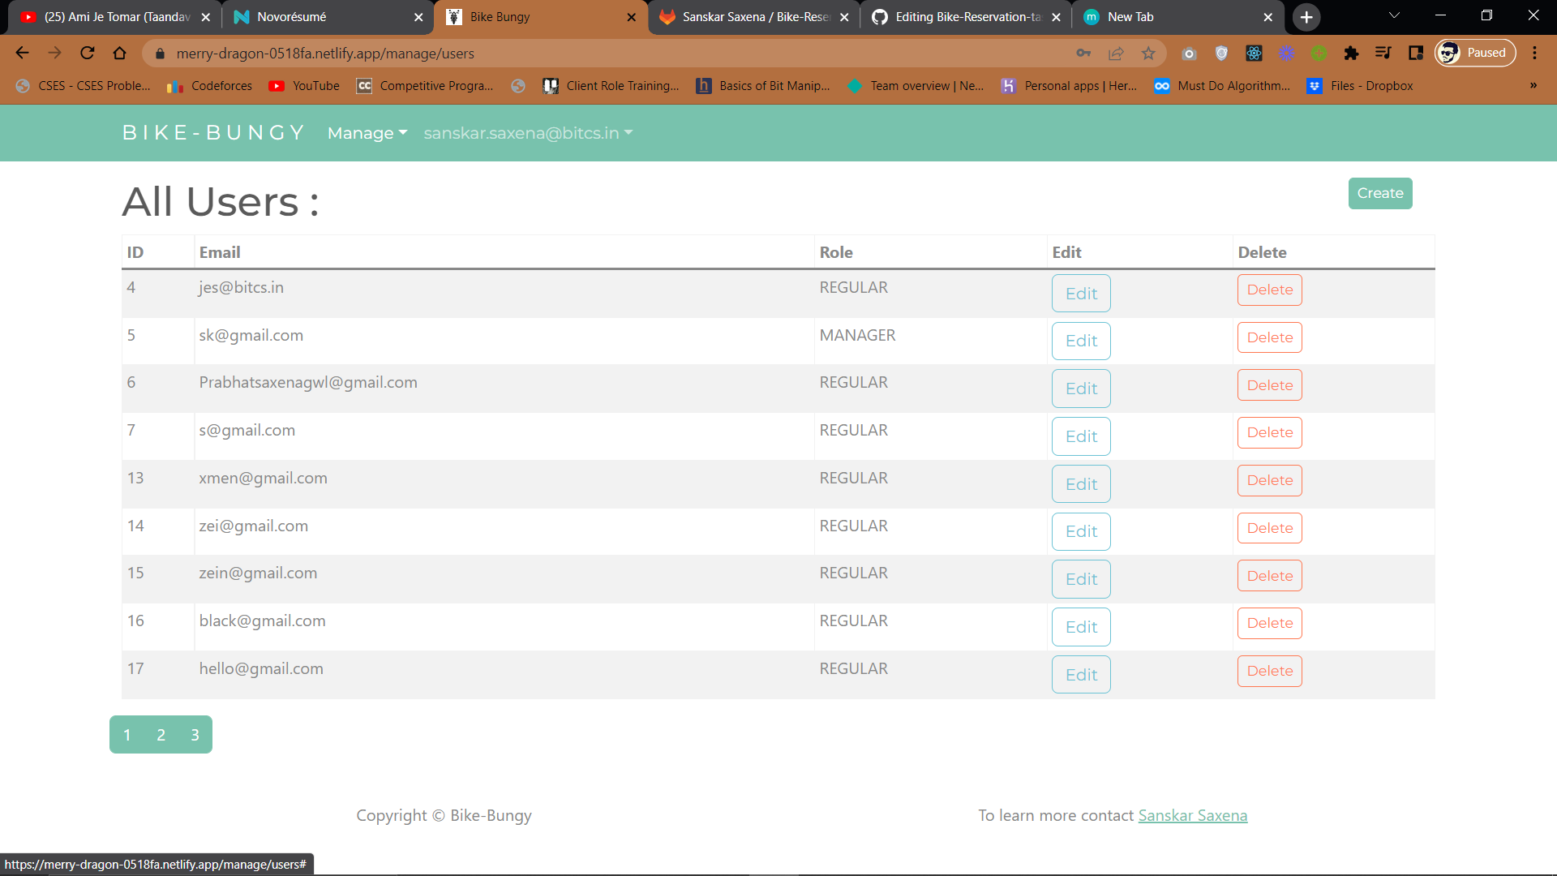Open Files - Dropbox bookmark
This screenshot has width=1557, height=876.
[x=1370, y=86]
